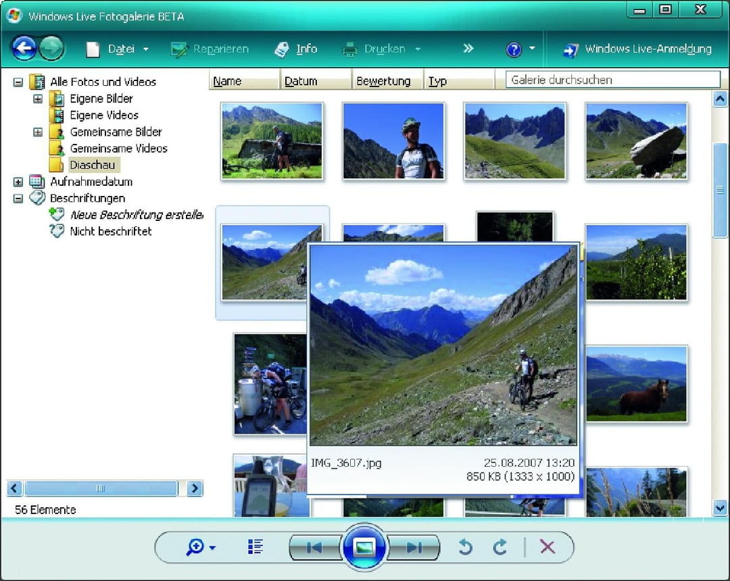This screenshot has width=730, height=581.
Task: Collapse the Beschriftungen tree node
Action: pos(18,199)
